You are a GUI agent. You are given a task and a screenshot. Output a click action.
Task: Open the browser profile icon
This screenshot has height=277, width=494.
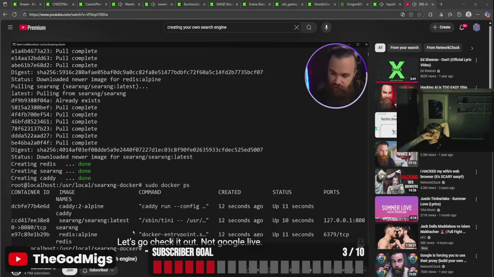(x=469, y=15)
